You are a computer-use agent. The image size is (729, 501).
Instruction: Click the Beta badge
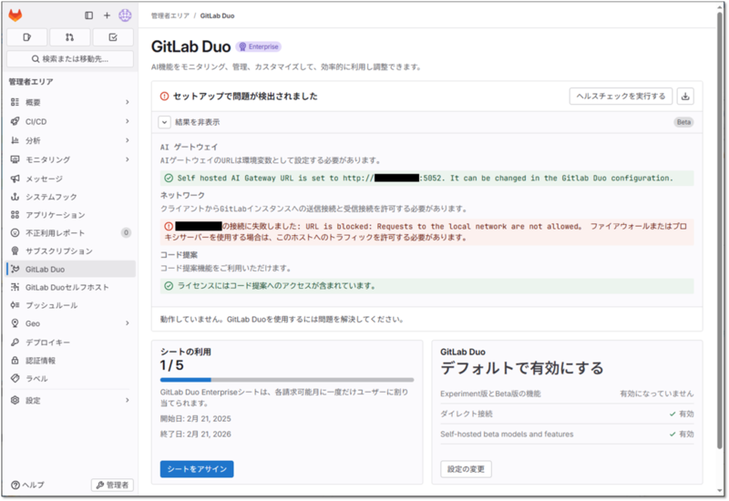tap(683, 122)
